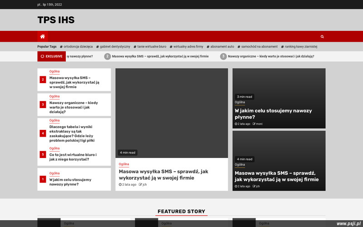
Task: Open the 'wirtualny adres firmy' tag
Action: tap(188, 46)
